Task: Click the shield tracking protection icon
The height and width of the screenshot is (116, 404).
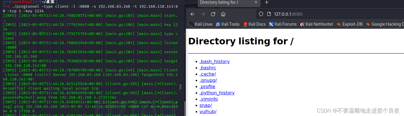Action: click(262, 14)
